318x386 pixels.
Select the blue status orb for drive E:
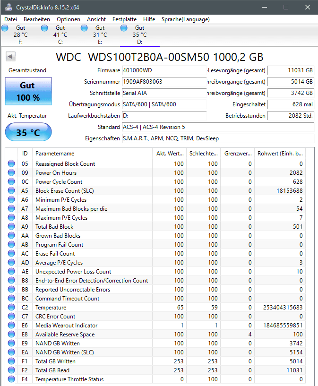84,28
